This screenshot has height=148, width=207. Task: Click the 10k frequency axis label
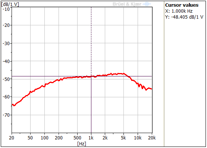pos(138,138)
